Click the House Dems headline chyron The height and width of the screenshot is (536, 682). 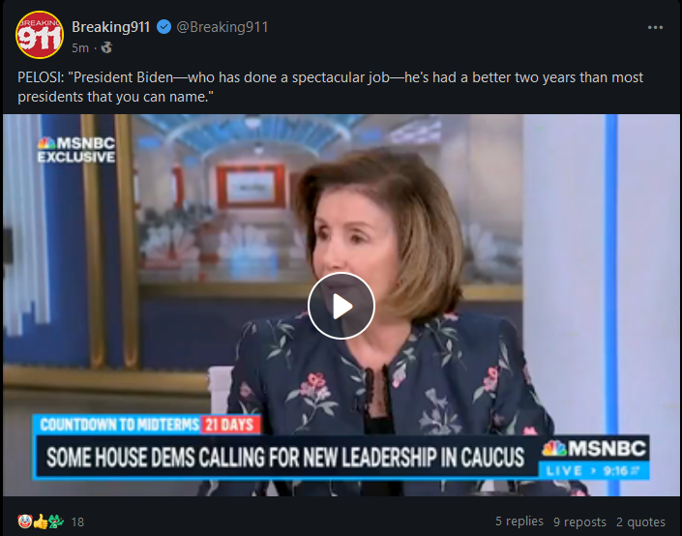pos(285,457)
